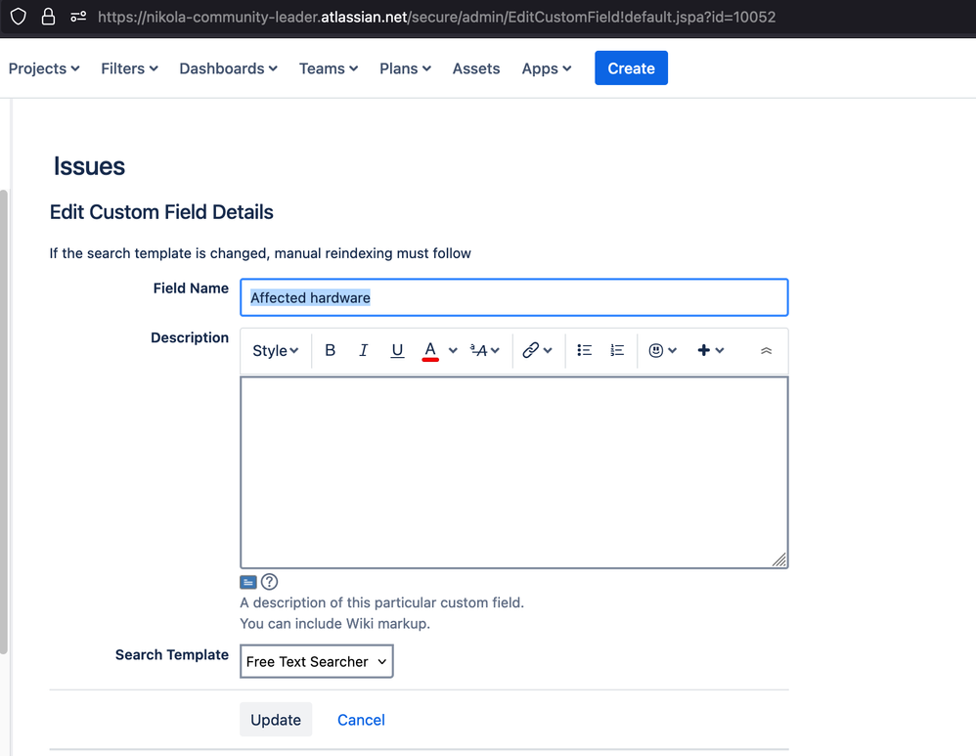Screen dimensions: 976x756
Task: Toggle bold formatting
Action: [x=331, y=350]
